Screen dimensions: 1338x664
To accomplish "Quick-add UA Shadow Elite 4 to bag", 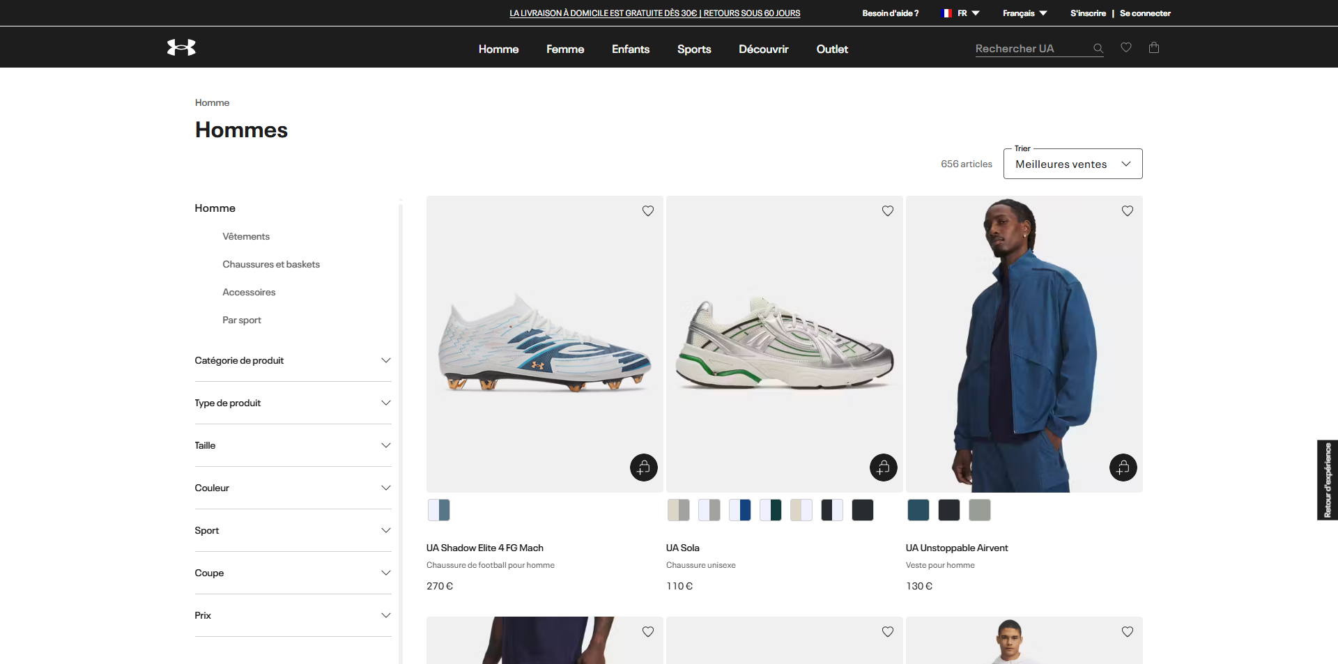I will click(x=644, y=468).
